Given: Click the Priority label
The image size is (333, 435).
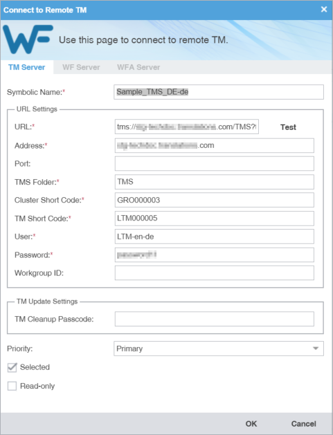Looking at the screenshot, I should [19, 349].
